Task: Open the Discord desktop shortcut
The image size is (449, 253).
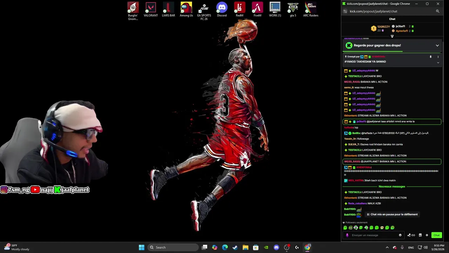Action: pyautogui.click(x=222, y=9)
